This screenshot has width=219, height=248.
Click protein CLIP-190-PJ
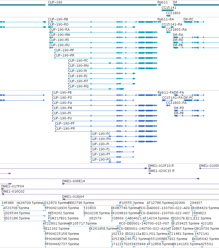pyautogui.click(x=100, y=149)
